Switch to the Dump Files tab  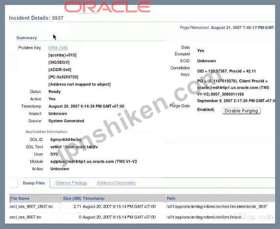pyautogui.click(x=34, y=183)
